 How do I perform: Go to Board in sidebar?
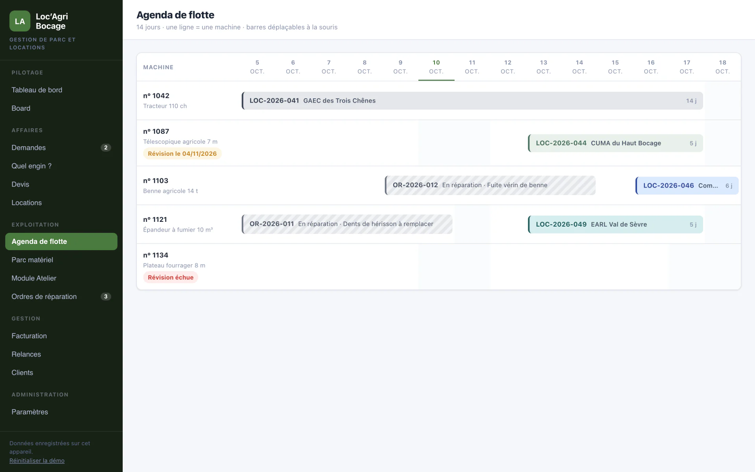(x=61, y=108)
